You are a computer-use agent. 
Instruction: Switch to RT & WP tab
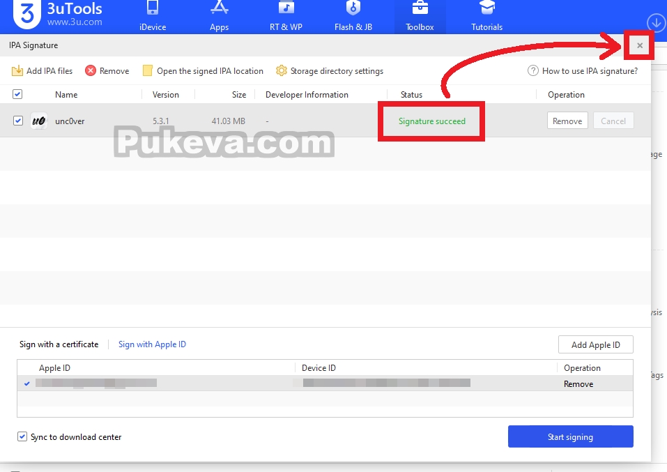tap(286, 17)
